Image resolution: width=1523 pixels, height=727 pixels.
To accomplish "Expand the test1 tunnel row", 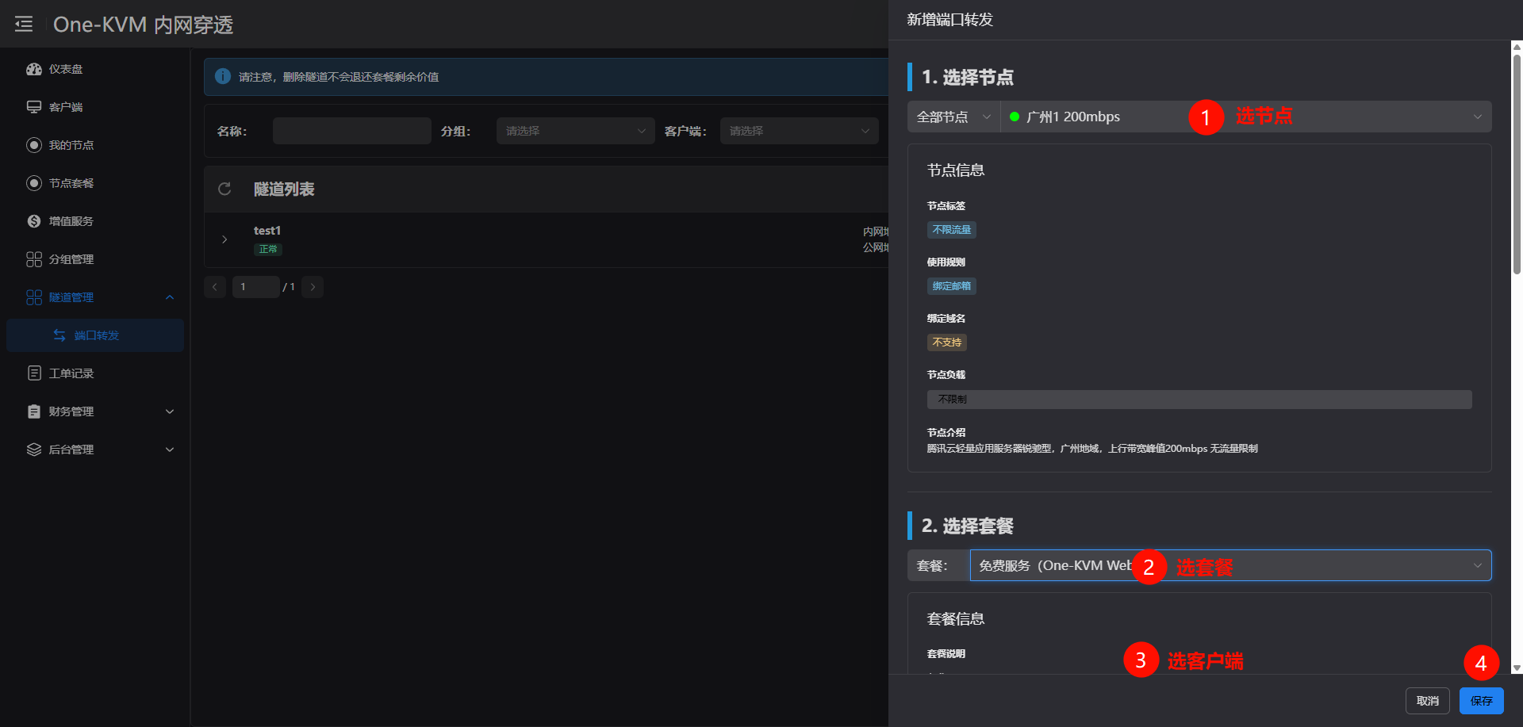I will click(224, 239).
